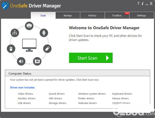Click "USB drivers" text
Screen dimensions: 155x118
(x=24, y=103)
